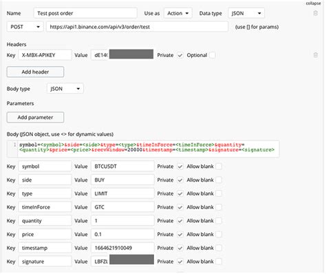Image resolution: width=326 pixels, height=274 pixels.
Task: Toggle Allow blank for type
Action: [219, 193]
